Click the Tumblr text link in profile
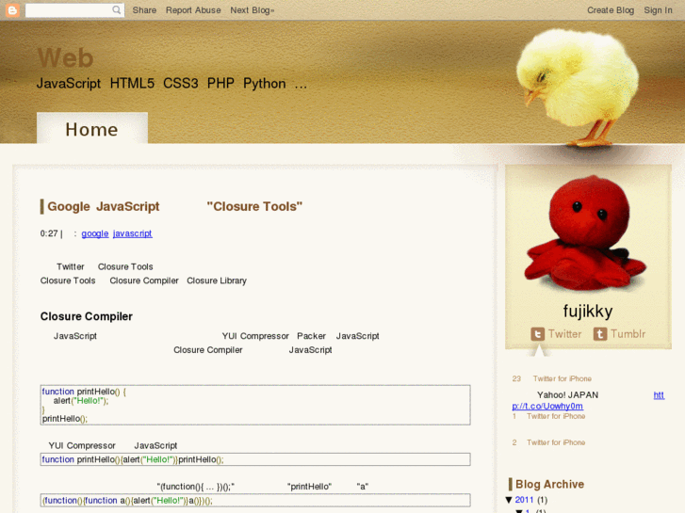This screenshot has width=685, height=513. (628, 334)
